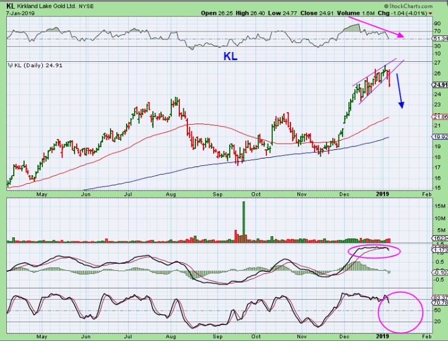
Task: Click the 20 level label on stochastic axis
Action: point(437,322)
